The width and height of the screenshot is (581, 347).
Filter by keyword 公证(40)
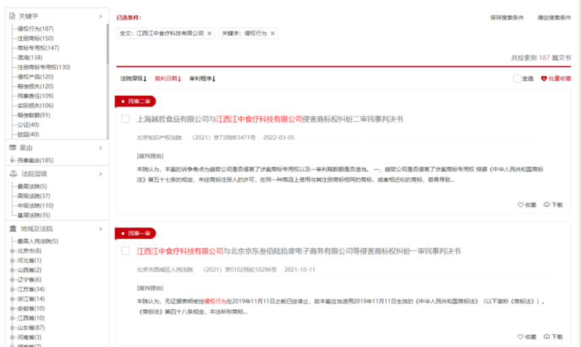tap(28, 125)
